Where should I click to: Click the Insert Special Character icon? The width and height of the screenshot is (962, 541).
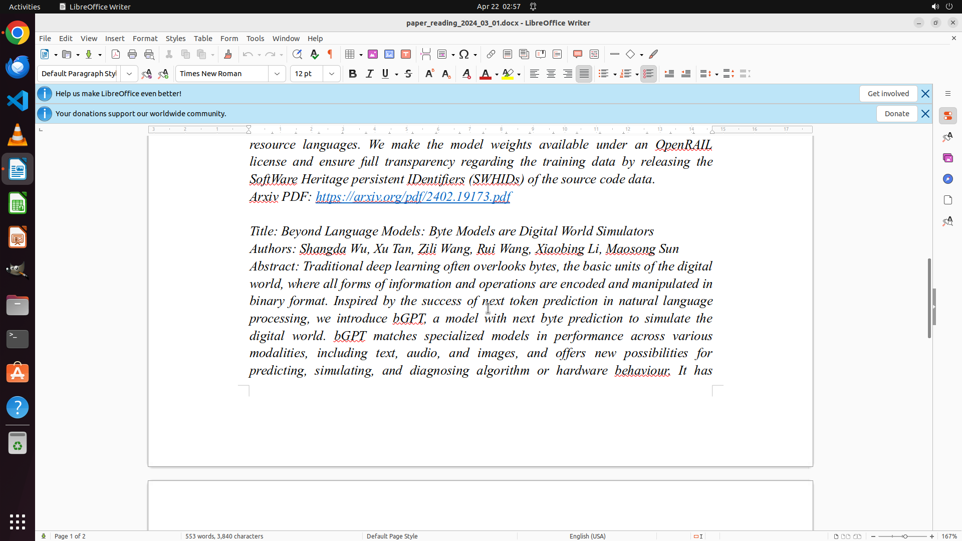[x=464, y=54]
